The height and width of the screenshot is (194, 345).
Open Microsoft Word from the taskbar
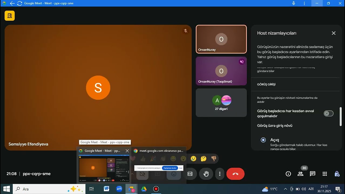click(106, 189)
